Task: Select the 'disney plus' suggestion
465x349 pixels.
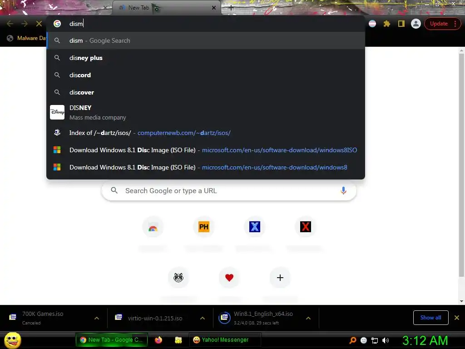Action: coord(206,58)
